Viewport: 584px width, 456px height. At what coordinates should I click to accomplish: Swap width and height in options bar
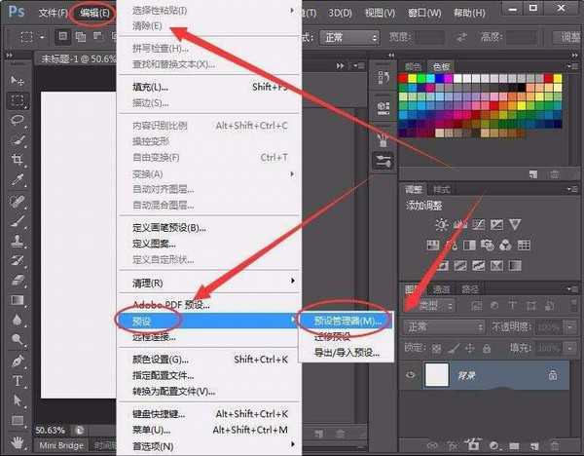pos(461,37)
